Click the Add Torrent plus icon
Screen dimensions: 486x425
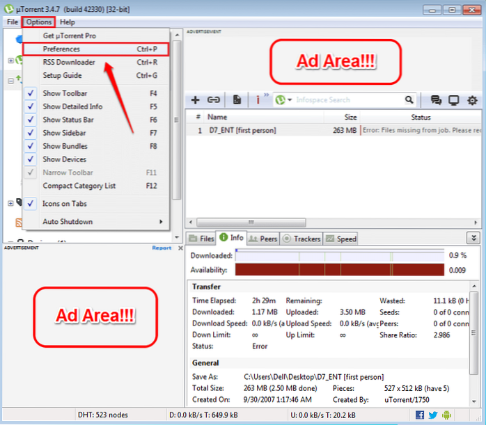tap(196, 100)
